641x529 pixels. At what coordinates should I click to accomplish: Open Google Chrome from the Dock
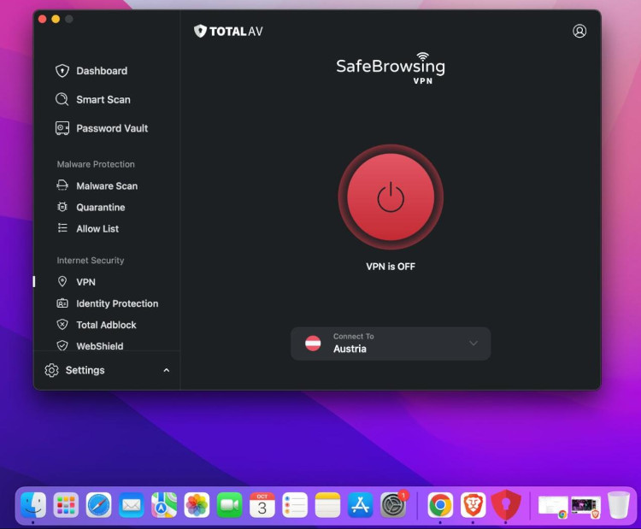point(440,505)
